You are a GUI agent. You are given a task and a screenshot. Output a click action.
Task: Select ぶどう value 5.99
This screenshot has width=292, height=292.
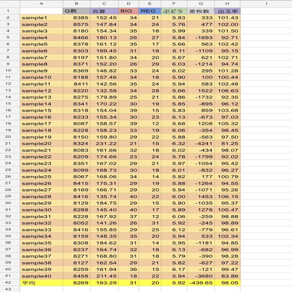[x=174, y=31]
